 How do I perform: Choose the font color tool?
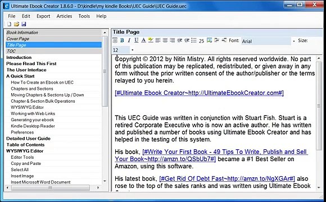point(143,40)
